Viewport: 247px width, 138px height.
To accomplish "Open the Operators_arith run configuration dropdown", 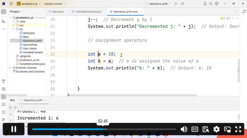I will click(x=158, y=4).
